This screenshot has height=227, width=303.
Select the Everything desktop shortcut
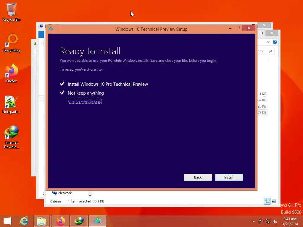[12, 43]
